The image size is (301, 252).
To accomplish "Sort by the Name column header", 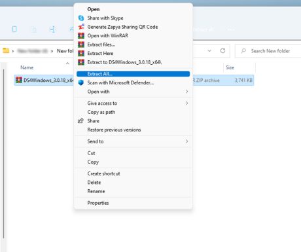I will pos(27,67).
